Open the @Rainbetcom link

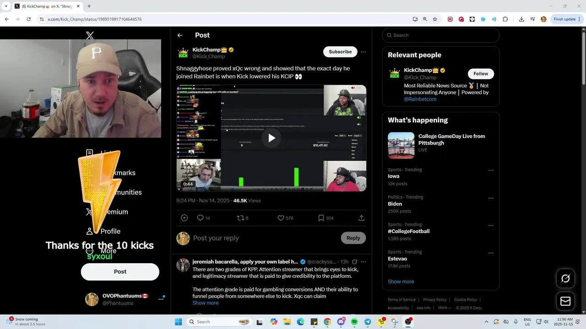[420, 99]
